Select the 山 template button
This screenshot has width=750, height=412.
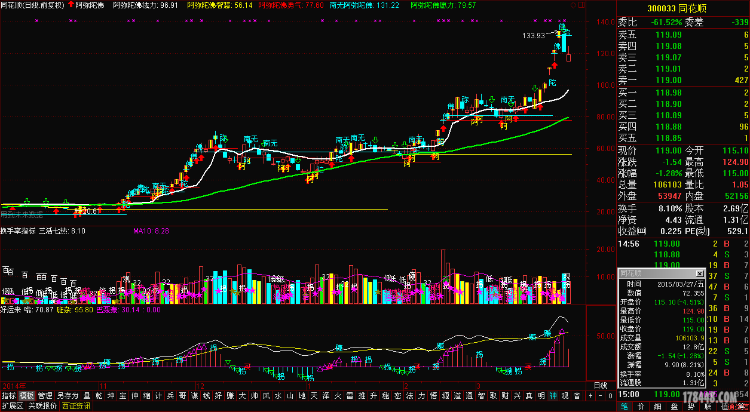[x=290, y=395]
